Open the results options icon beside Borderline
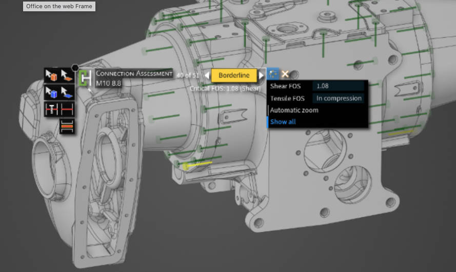The height and width of the screenshot is (272, 456). [273, 75]
